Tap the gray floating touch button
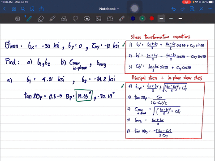Image resolution: width=215 pixels, height=161 pixels. tap(134, 8)
